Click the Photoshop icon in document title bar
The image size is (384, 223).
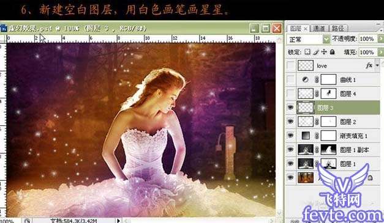[4, 28]
